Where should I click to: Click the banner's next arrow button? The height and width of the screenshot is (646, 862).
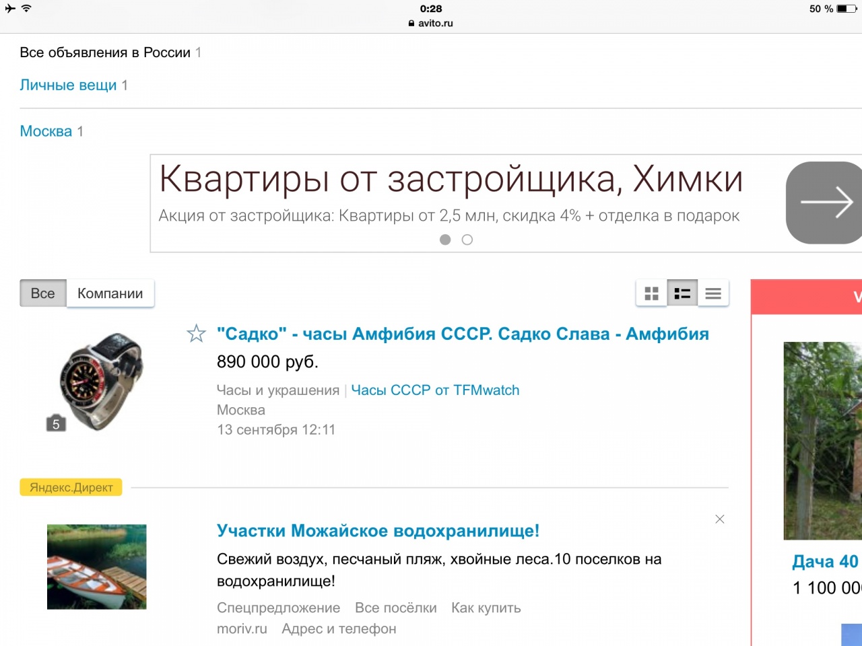point(825,203)
